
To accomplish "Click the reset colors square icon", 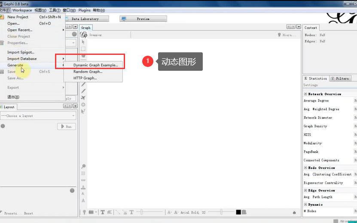I will coord(83,173).
